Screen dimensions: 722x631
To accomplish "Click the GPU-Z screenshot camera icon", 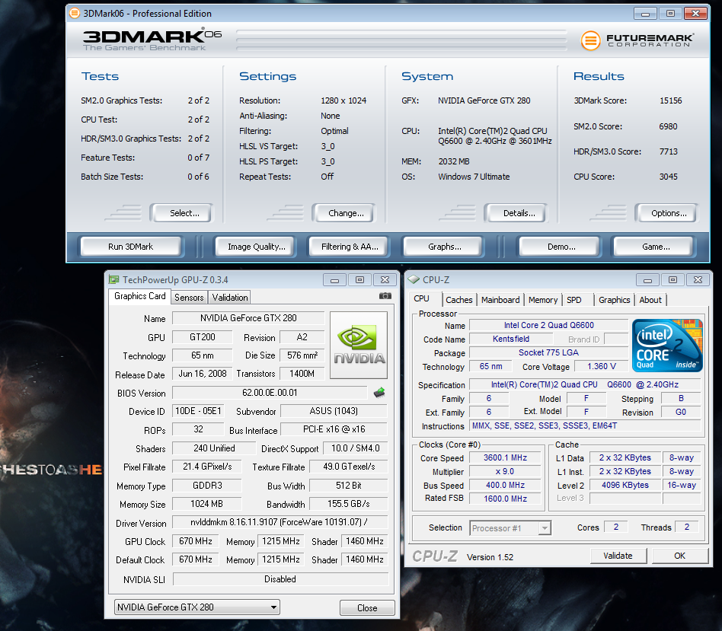I will pyautogui.click(x=385, y=296).
